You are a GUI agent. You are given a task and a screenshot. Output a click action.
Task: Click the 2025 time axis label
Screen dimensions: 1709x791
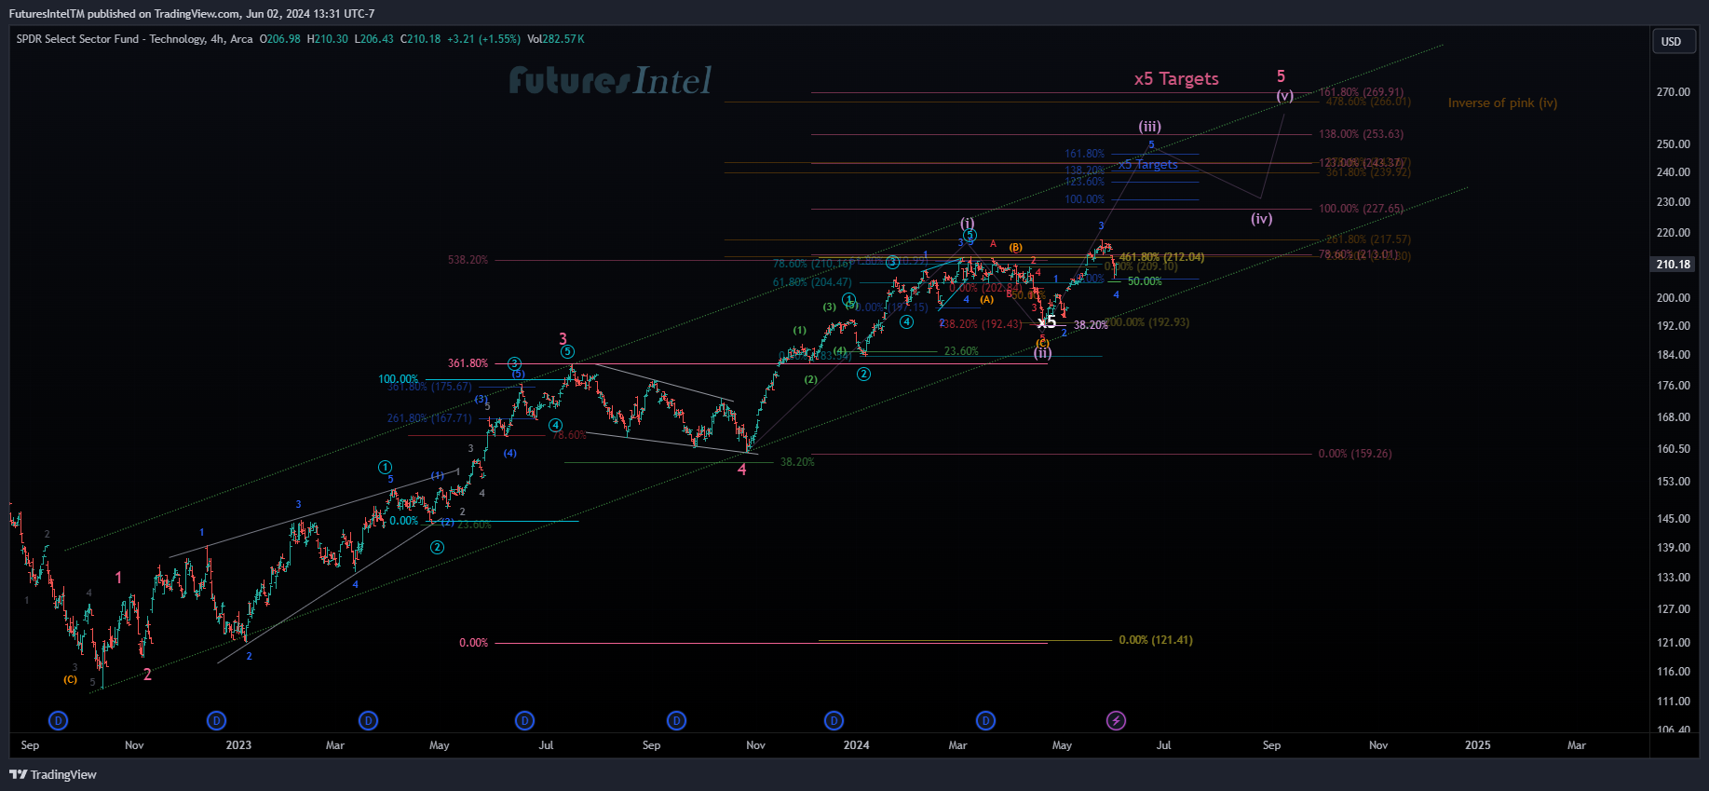click(x=1477, y=745)
